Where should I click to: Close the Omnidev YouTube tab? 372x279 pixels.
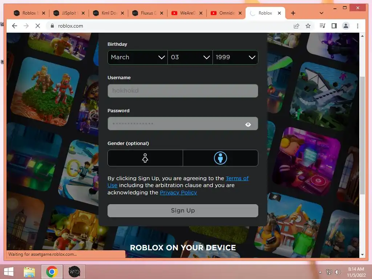(240, 13)
